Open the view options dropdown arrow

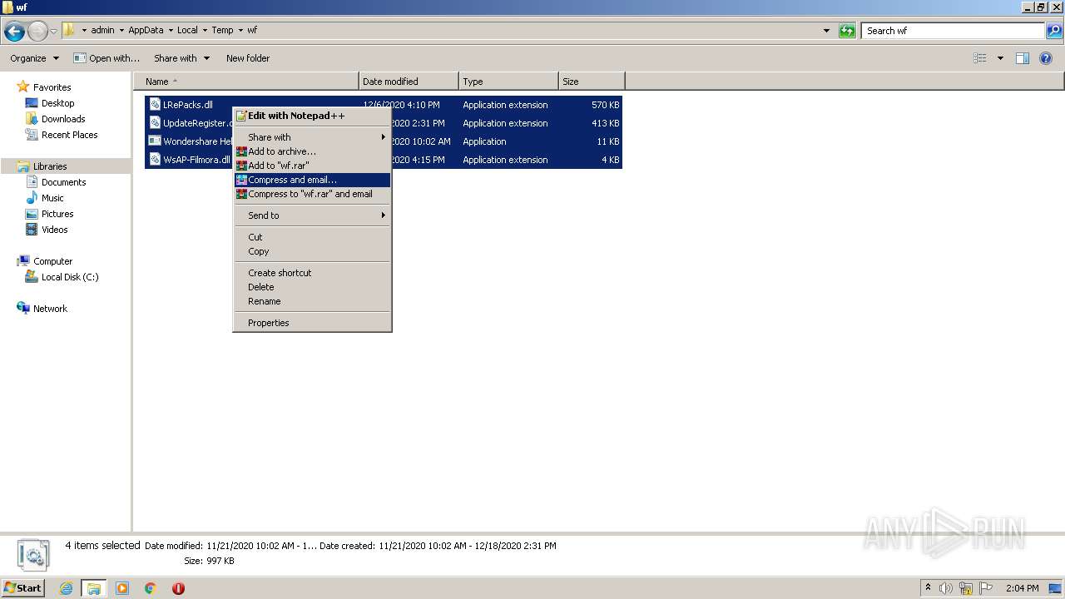[1000, 58]
